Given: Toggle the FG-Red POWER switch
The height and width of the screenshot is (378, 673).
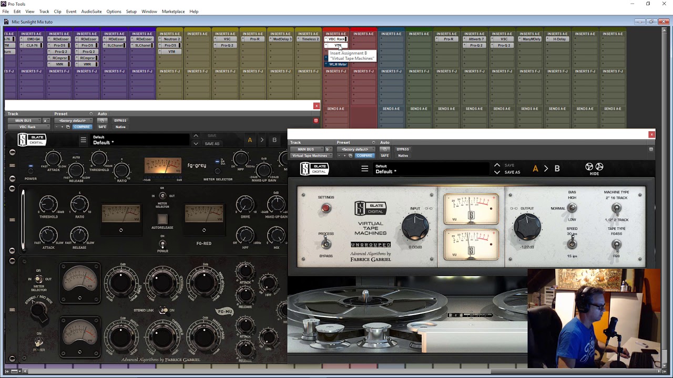Looking at the screenshot, I should point(162,244).
